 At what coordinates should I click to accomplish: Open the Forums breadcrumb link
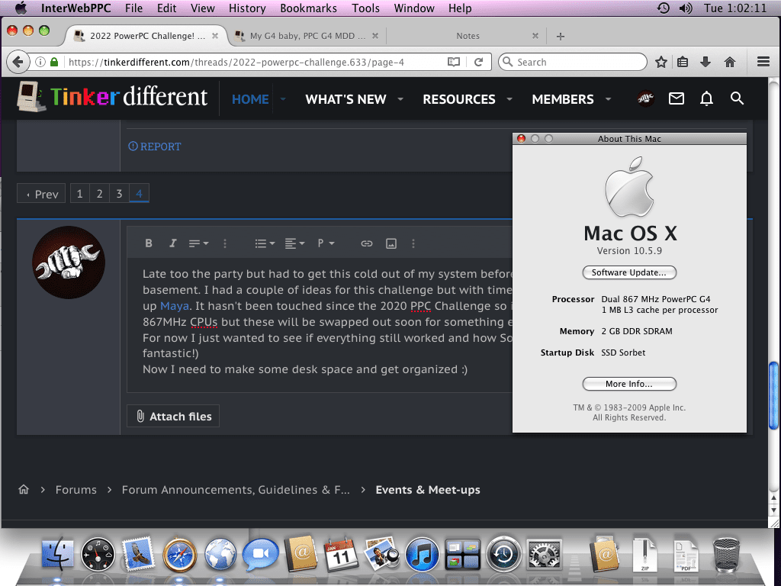point(76,490)
